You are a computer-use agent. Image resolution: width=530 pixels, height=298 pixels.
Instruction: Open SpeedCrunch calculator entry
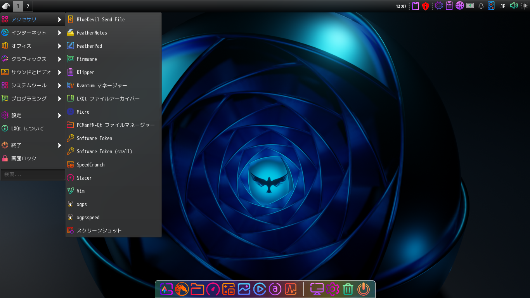click(113, 165)
